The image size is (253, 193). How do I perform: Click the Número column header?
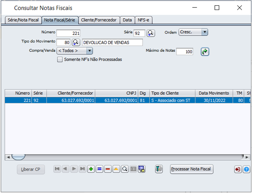[x=18, y=93]
